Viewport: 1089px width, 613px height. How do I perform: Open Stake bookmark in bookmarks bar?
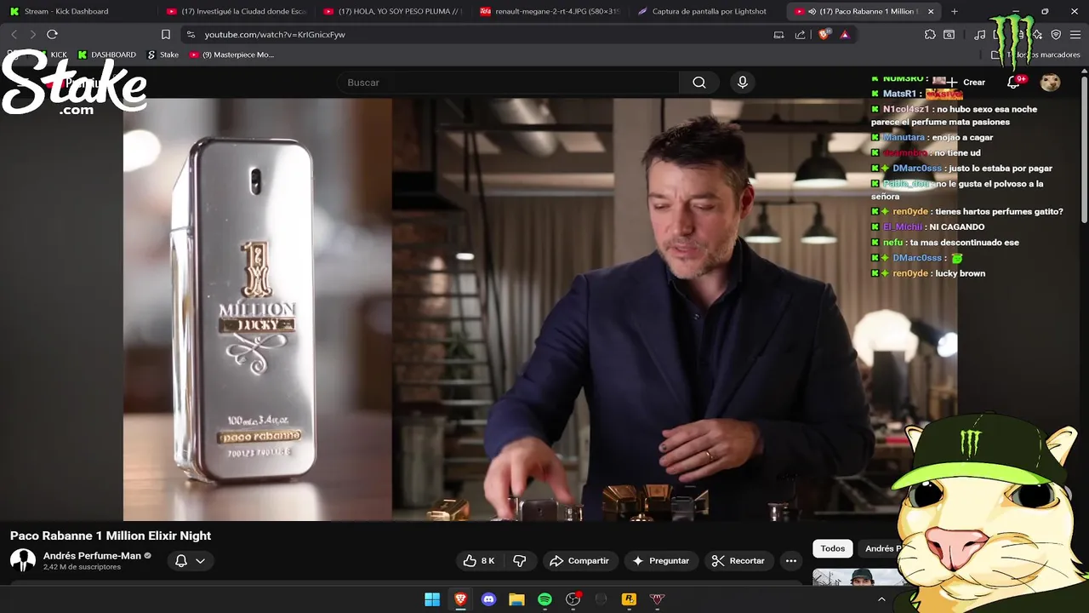[162, 54]
